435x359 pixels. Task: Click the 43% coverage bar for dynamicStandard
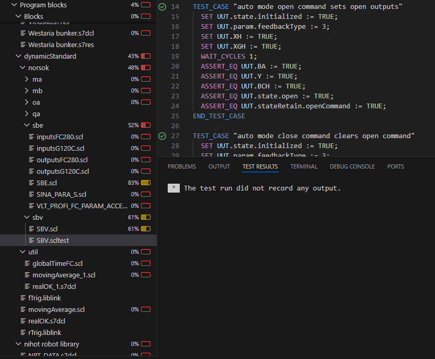[146, 56]
